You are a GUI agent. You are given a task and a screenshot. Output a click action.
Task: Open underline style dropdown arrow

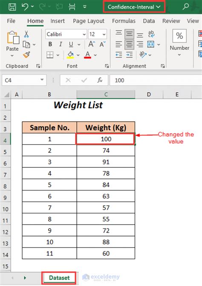click(x=79, y=44)
